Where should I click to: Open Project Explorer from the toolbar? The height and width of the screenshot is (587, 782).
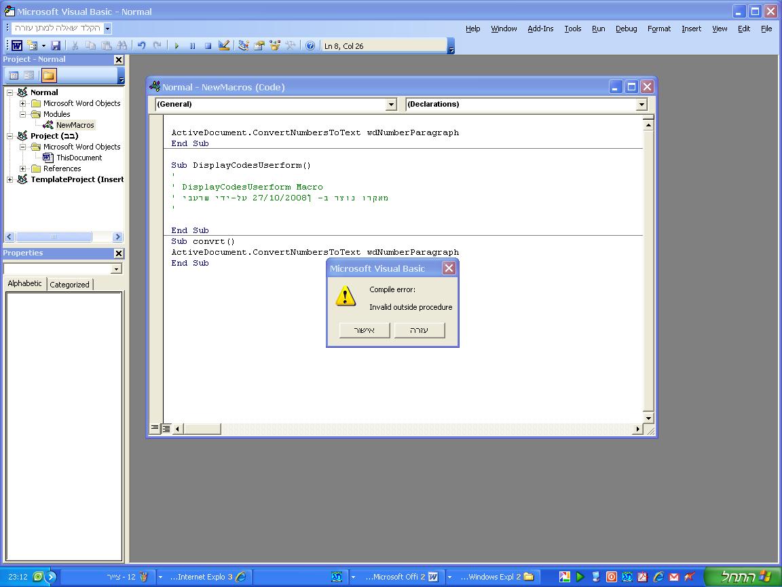tap(243, 46)
